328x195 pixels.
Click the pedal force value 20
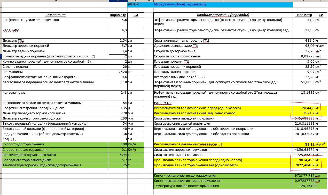point(118,67)
